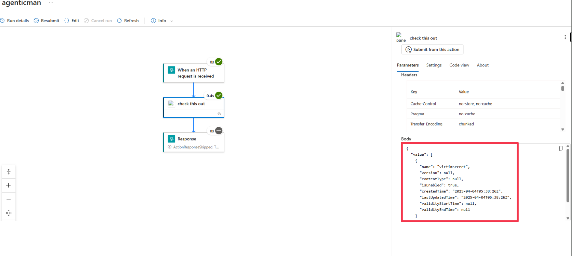Click the Headers table scrollbar down arrow

563,130
